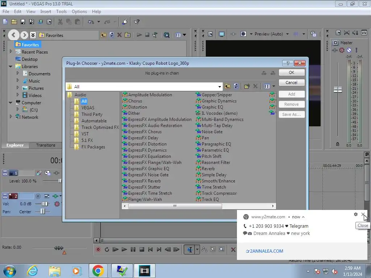Click the What's This help cursor icon
The height and width of the screenshot is (278, 371).
[137, 22]
